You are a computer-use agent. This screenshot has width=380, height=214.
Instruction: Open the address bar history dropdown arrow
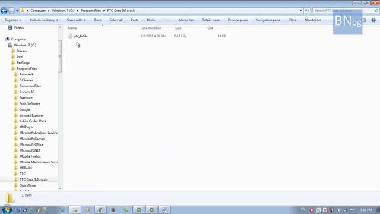[301, 11]
